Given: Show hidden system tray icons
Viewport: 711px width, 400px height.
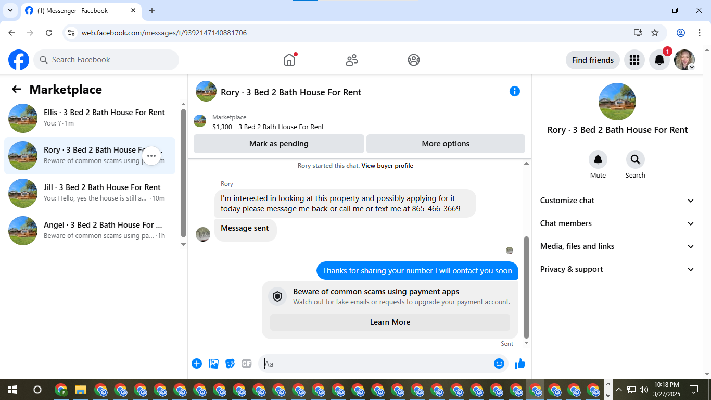Looking at the screenshot, I should tap(619, 390).
